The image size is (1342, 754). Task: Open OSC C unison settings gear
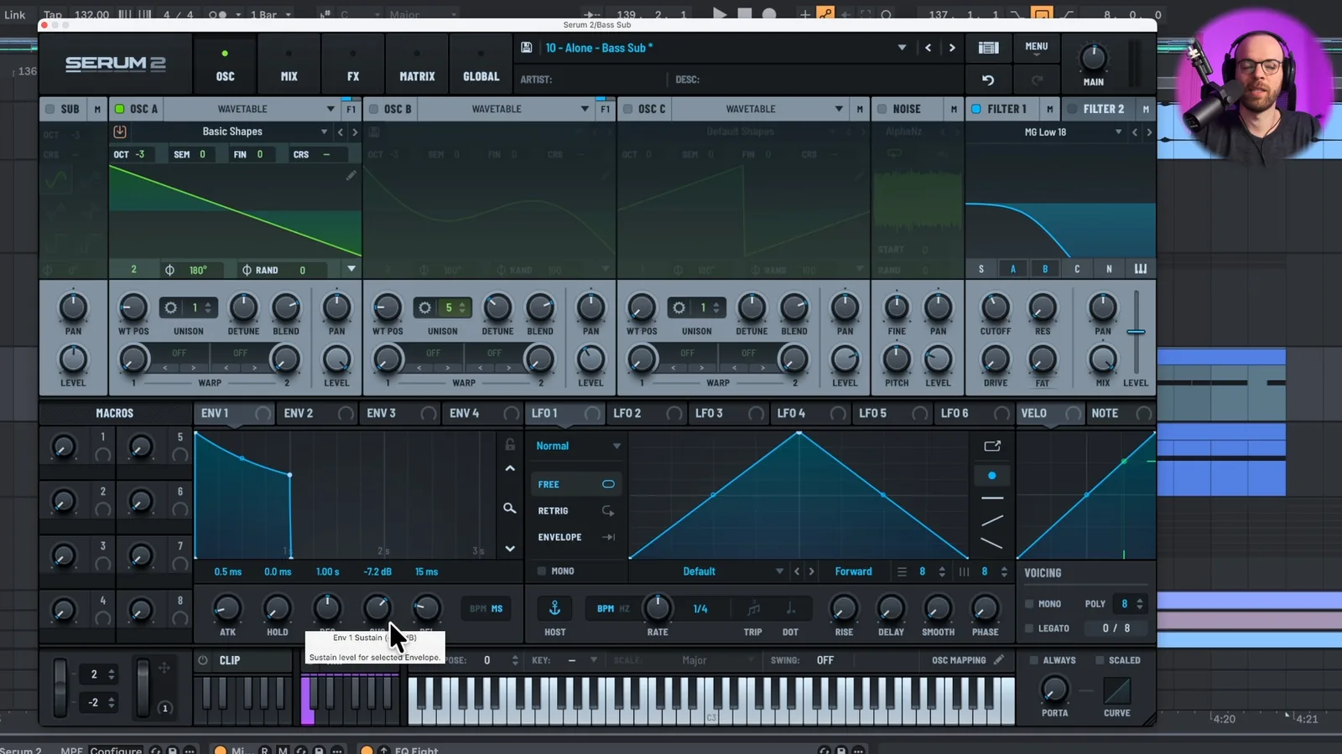pyautogui.click(x=679, y=307)
